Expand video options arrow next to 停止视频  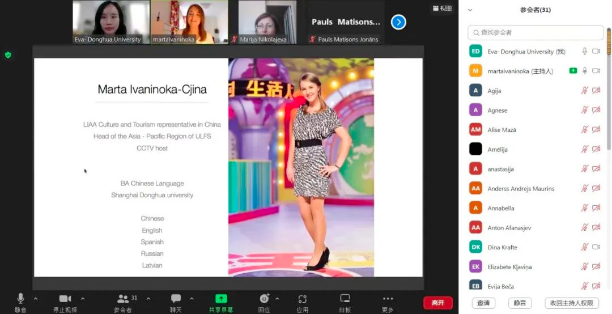82,299
